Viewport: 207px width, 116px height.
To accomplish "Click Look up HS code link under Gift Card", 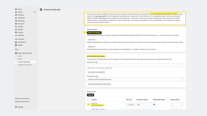I will pos(97,106).
